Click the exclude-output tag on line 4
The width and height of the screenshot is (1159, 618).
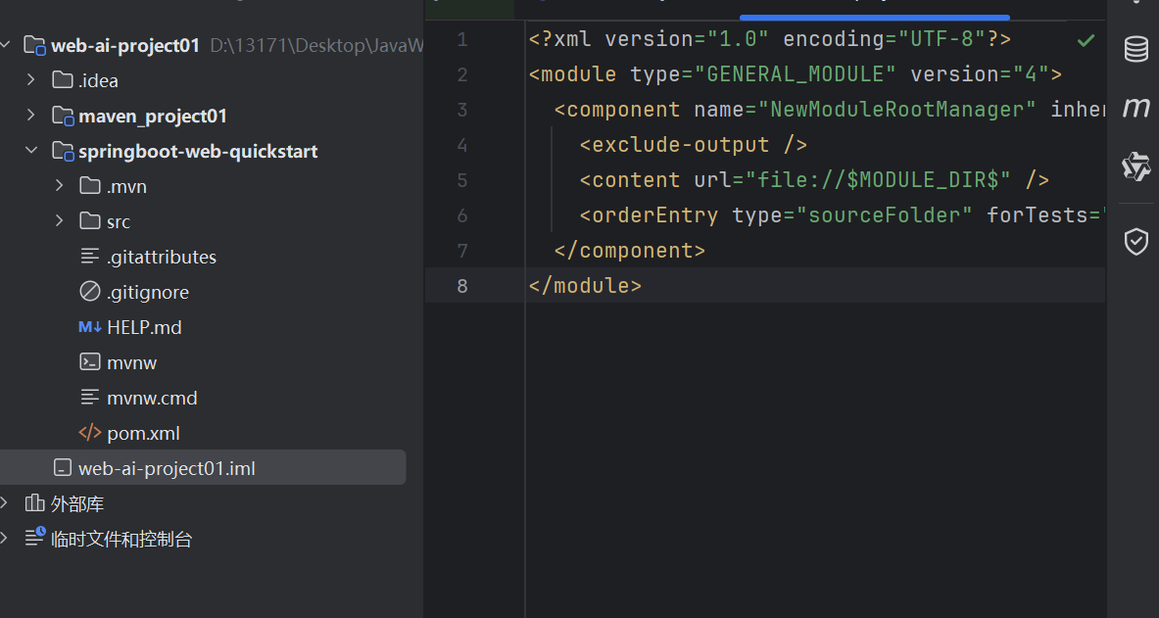pos(694,144)
